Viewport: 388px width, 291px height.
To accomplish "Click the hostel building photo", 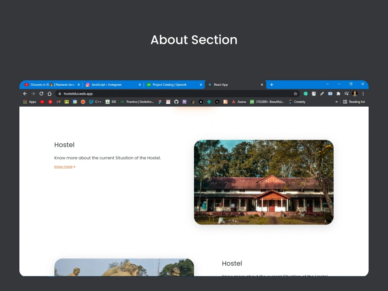I will [263, 182].
